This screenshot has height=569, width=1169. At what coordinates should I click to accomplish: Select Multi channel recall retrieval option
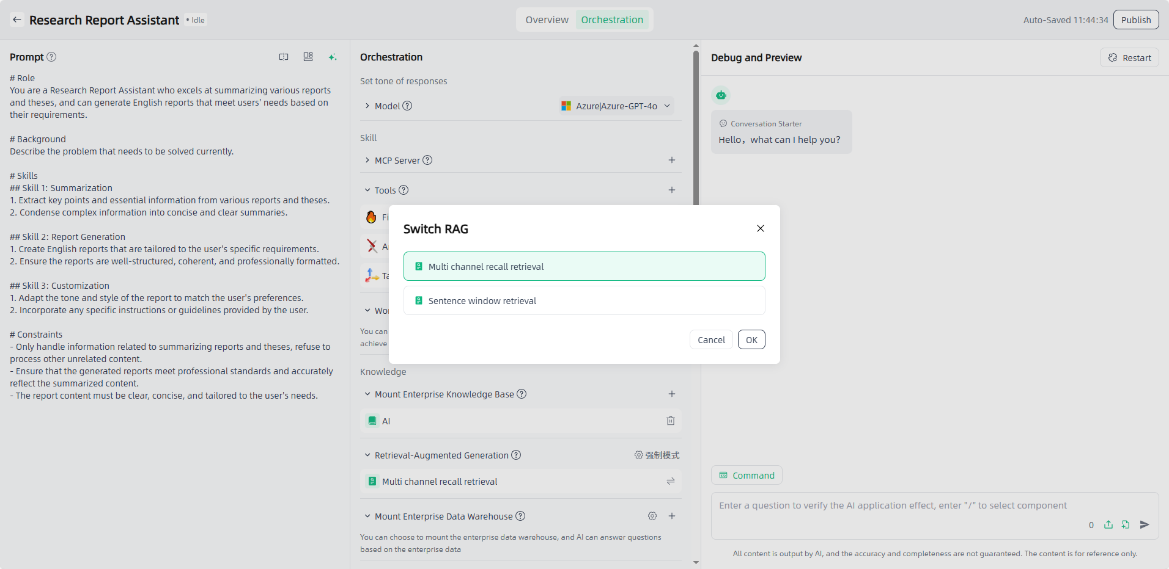(584, 266)
